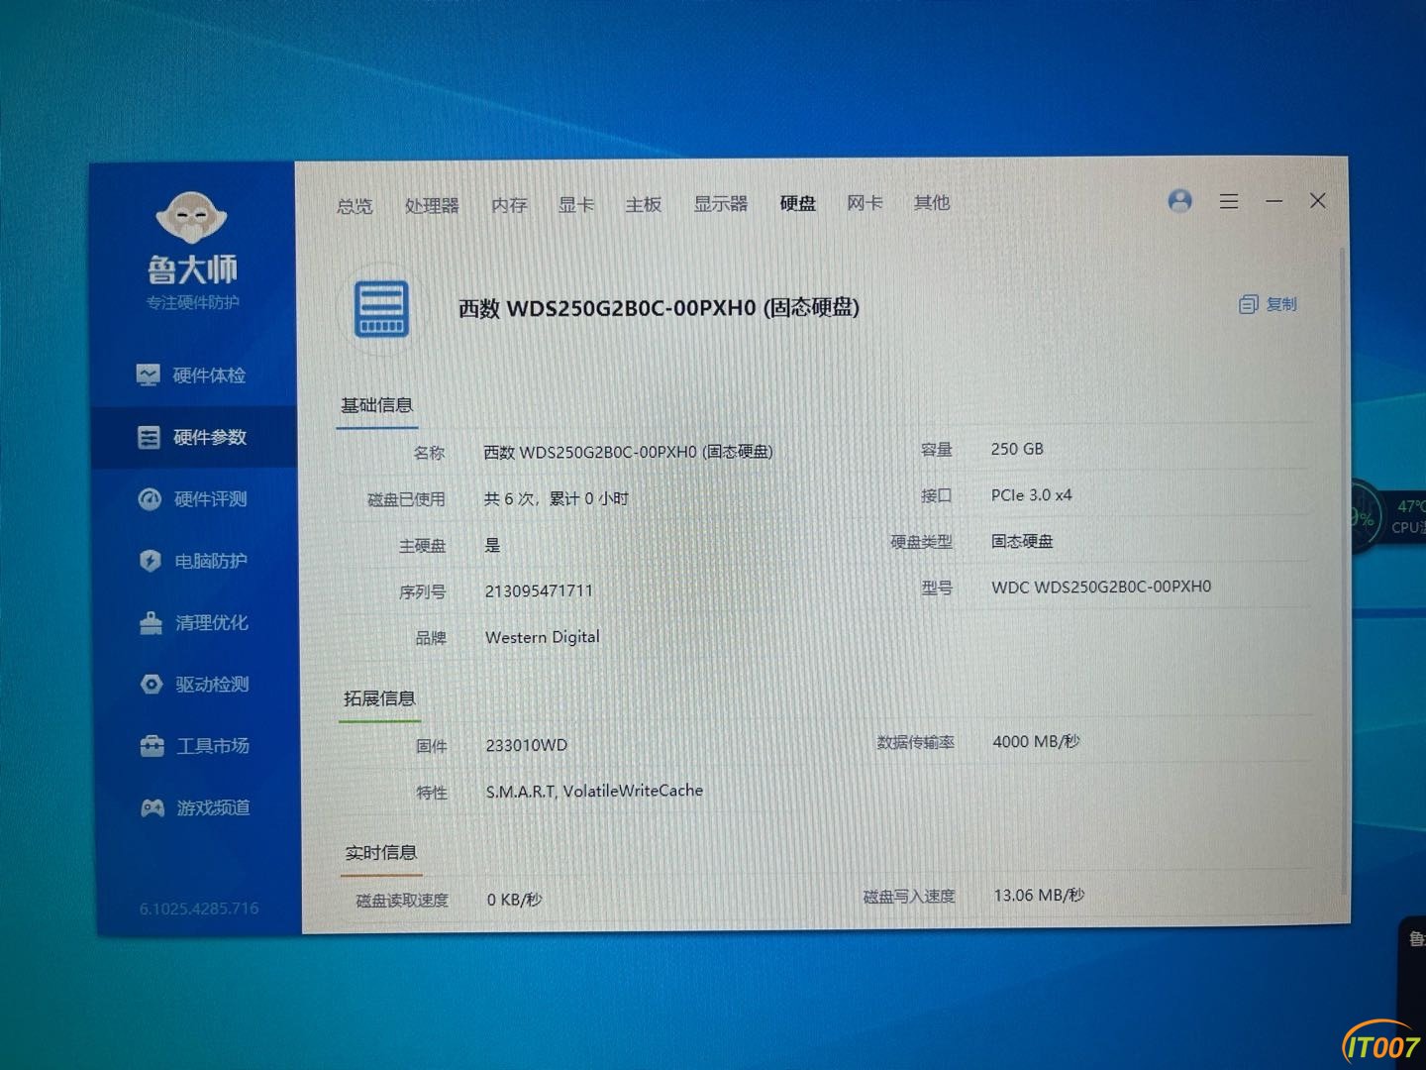Screen dimensions: 1426x1070
Task: Click the 拓展信息 section heading
Action: click(379, 698)
